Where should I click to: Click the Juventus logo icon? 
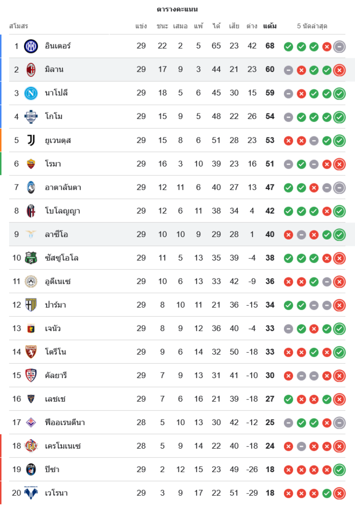point(31,140)
